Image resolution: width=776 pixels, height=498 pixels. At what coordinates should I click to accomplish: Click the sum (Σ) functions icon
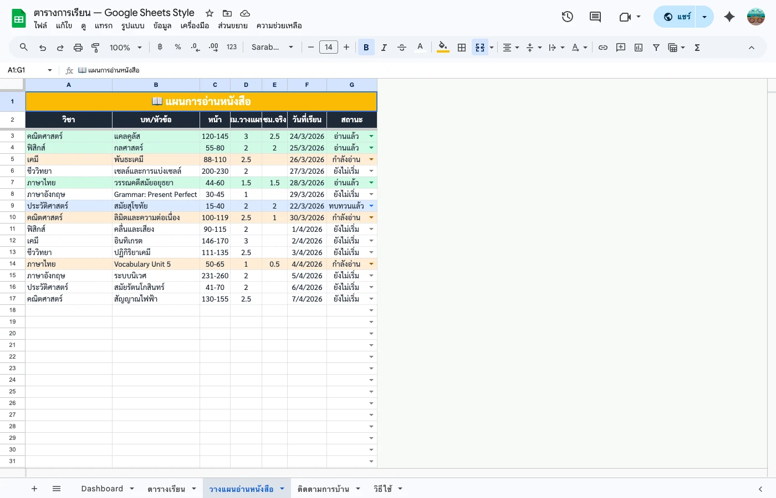click(x=697, y=47)
